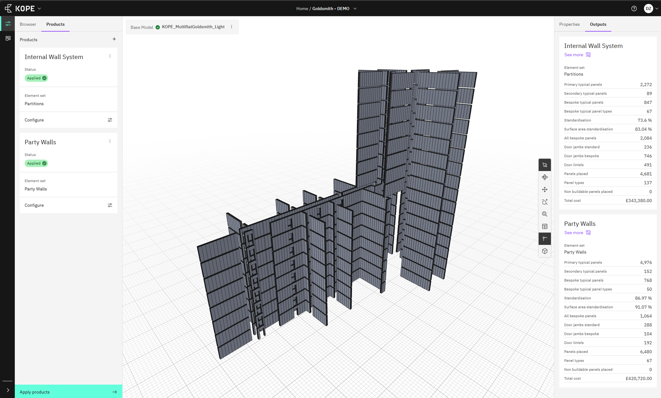Screen dimensions: 661x398
Task: Switch to the Products tab
Action: tap(56, 24)
